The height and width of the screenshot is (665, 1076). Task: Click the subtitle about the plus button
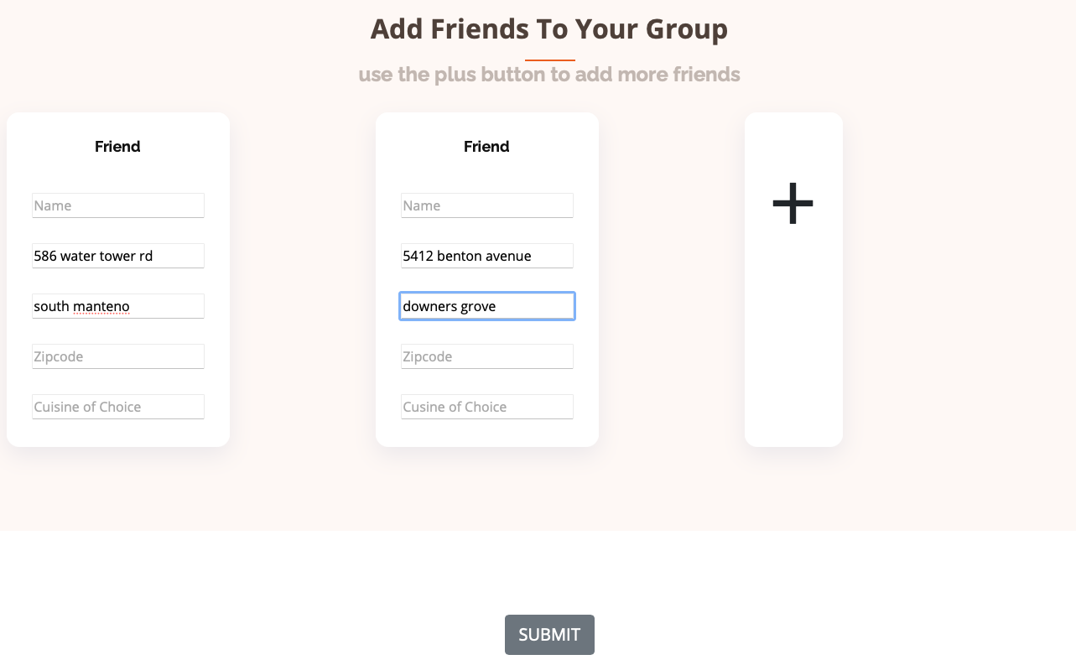click(x=549, y=74)
